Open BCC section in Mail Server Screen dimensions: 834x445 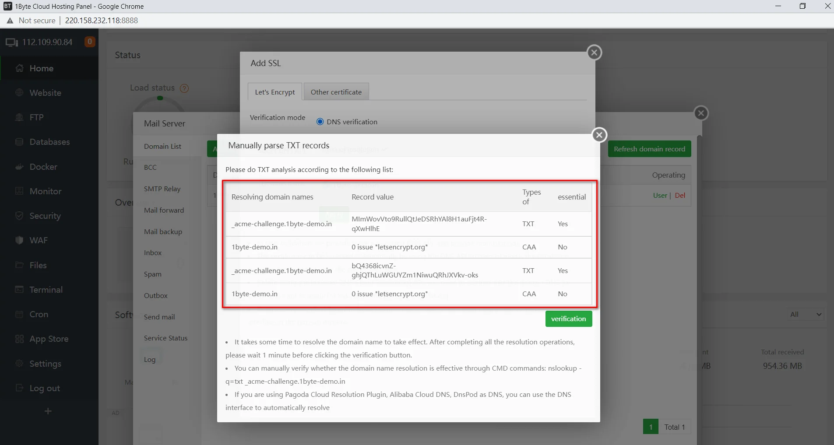[150, 167]
